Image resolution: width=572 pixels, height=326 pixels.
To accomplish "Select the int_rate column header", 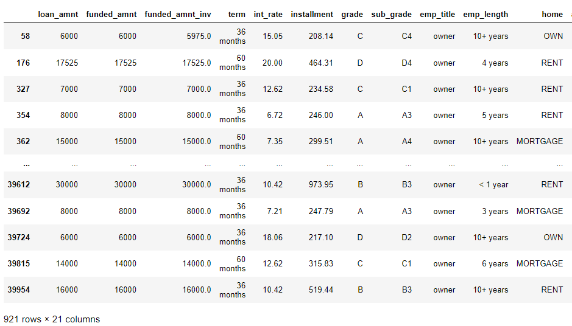I will (268, 14).
